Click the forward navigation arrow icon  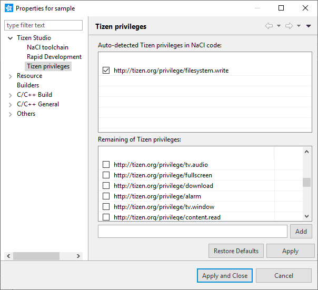click(289, 26)
